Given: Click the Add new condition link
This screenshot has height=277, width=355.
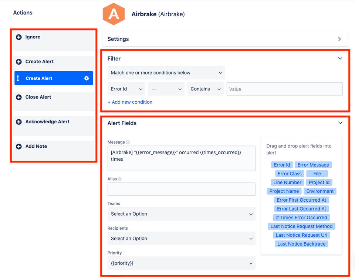Looking at the screenshot, I should [x=130, y=102].
